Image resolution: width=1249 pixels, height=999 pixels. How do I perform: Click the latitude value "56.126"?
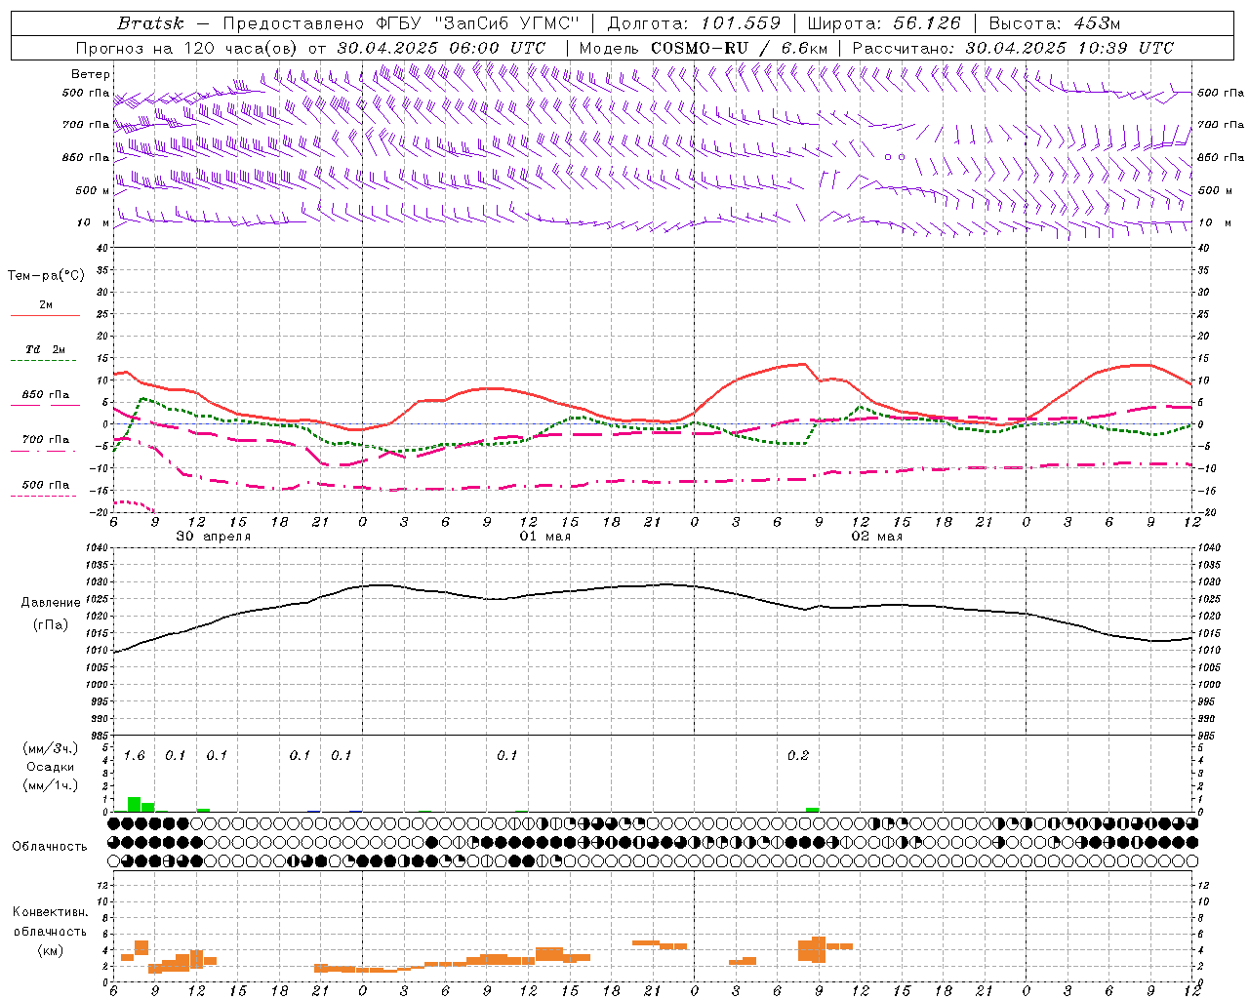927,23
